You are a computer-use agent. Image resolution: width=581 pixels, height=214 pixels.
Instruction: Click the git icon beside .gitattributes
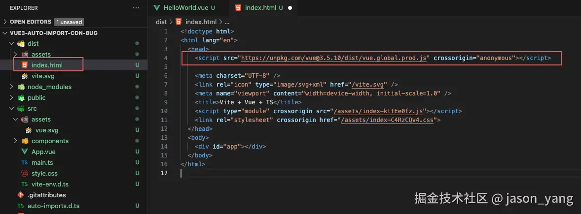pyautogui.click(x=21, y=195)
